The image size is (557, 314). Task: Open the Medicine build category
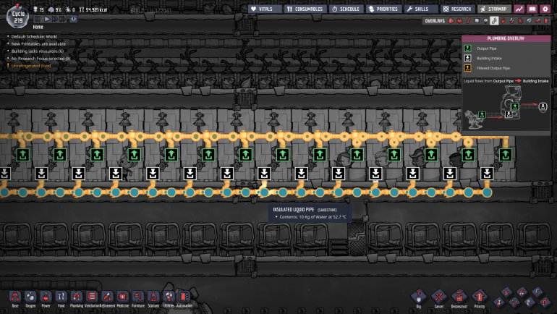[122, 297]
